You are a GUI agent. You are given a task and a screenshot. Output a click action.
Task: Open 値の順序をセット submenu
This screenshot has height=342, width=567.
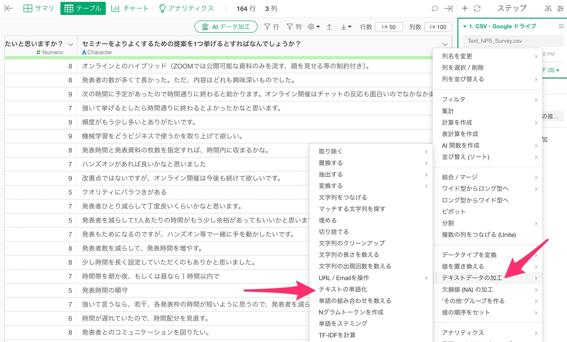click(488, 313)
